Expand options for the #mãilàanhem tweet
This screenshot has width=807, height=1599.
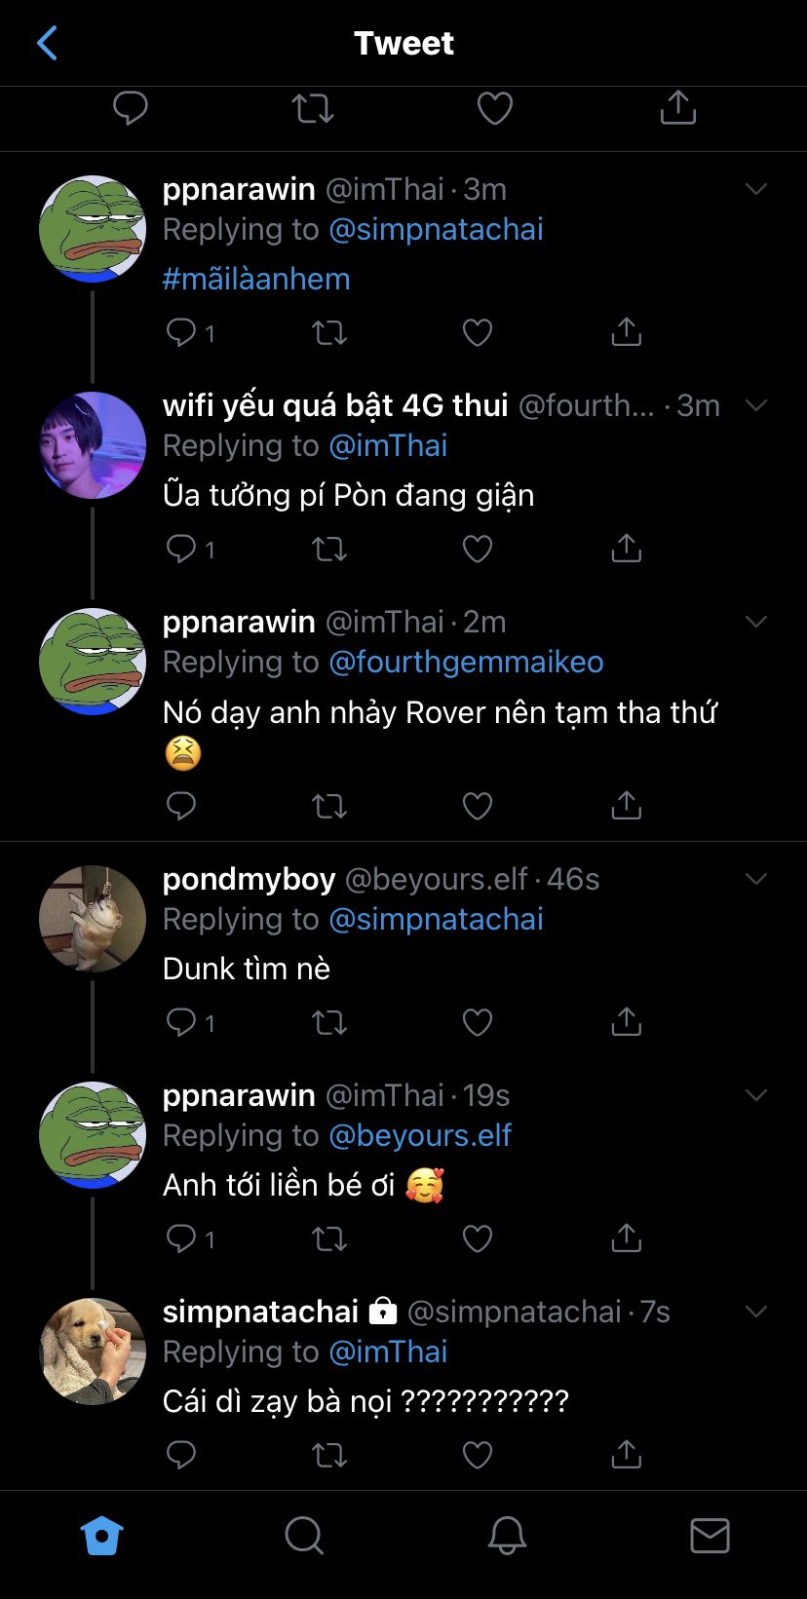(x=756, y=189)
